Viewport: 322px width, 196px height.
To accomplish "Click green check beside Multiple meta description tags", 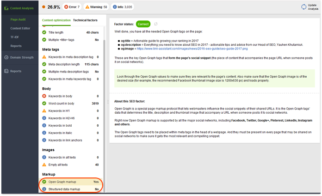I will [x=44, y=72].
